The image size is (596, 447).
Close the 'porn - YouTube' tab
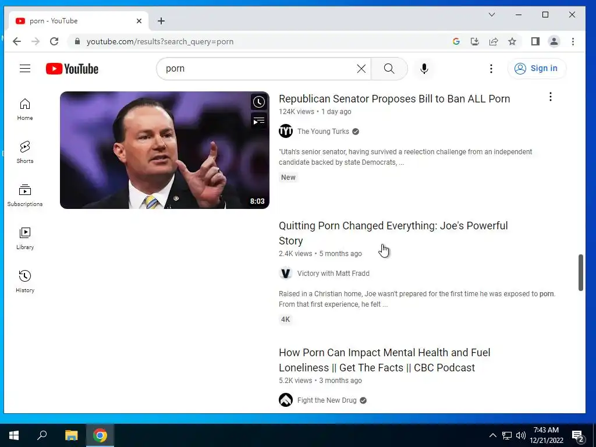139,21
